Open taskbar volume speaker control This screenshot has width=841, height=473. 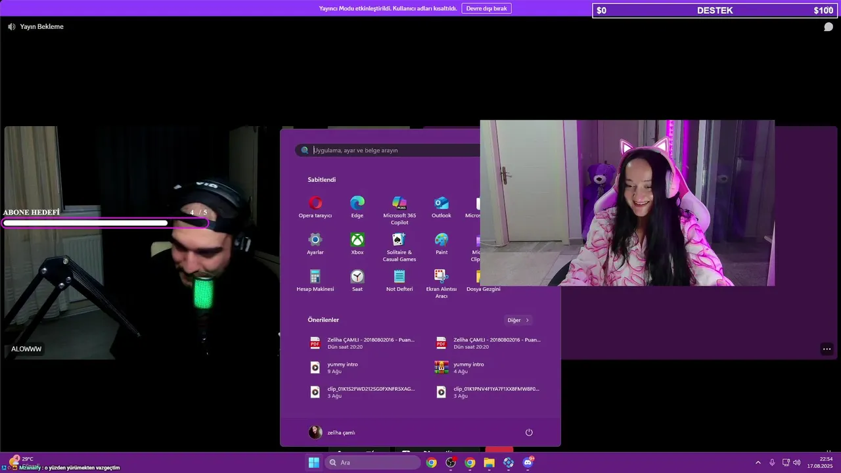[x=796, y=462]
